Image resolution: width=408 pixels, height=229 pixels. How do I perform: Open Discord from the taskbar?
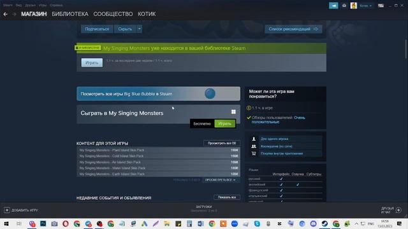click(313, 223)
